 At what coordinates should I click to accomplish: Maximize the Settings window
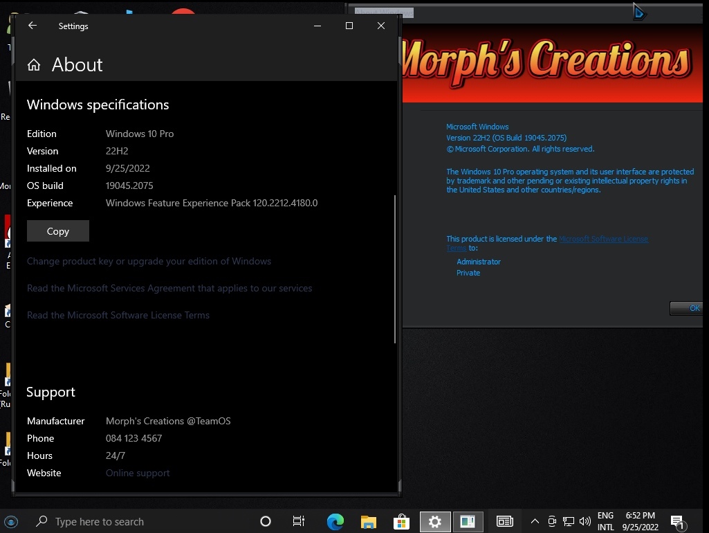click(x=349, y=26)
